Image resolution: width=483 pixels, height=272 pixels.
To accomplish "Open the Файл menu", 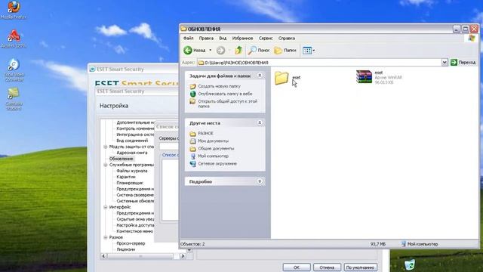I will [x=188, y=39].
